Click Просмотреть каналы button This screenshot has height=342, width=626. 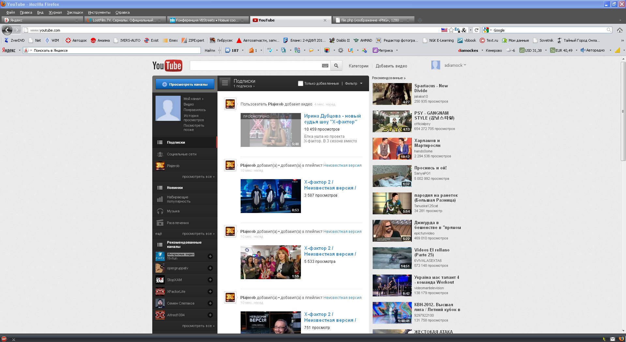point(185,84)
